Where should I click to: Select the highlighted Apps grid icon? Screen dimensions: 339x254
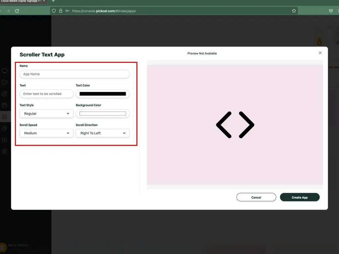[5, 116]
